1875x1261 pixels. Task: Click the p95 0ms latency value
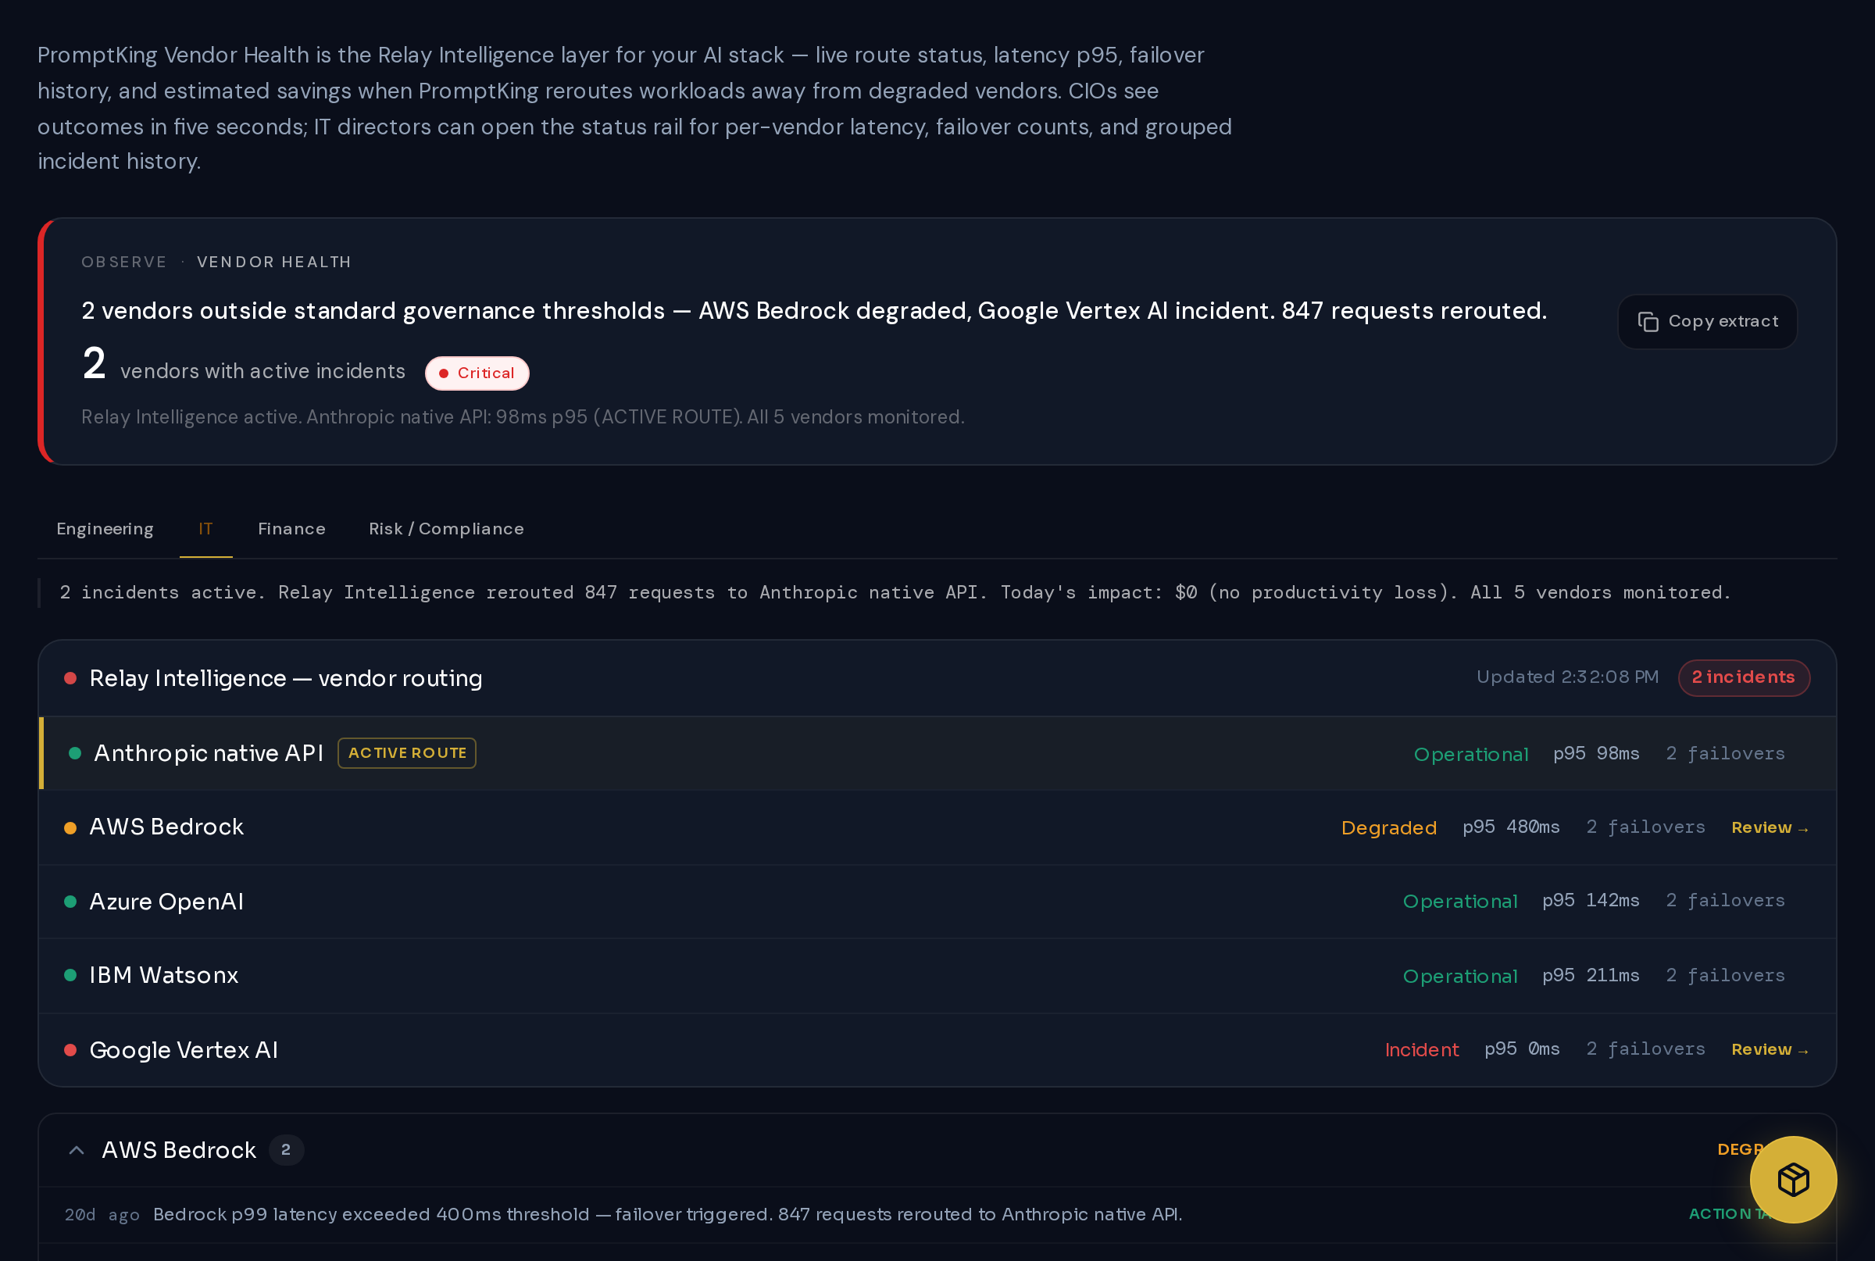click(x=1522, y=1049)
